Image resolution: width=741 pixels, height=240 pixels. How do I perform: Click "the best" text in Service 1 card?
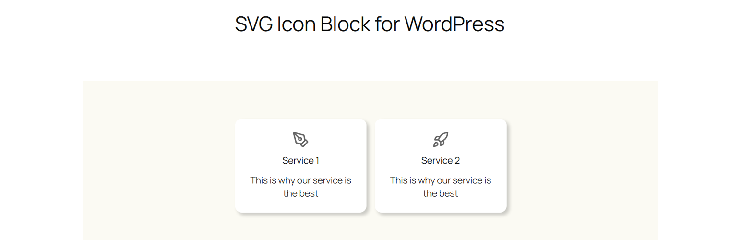[300, 193]
